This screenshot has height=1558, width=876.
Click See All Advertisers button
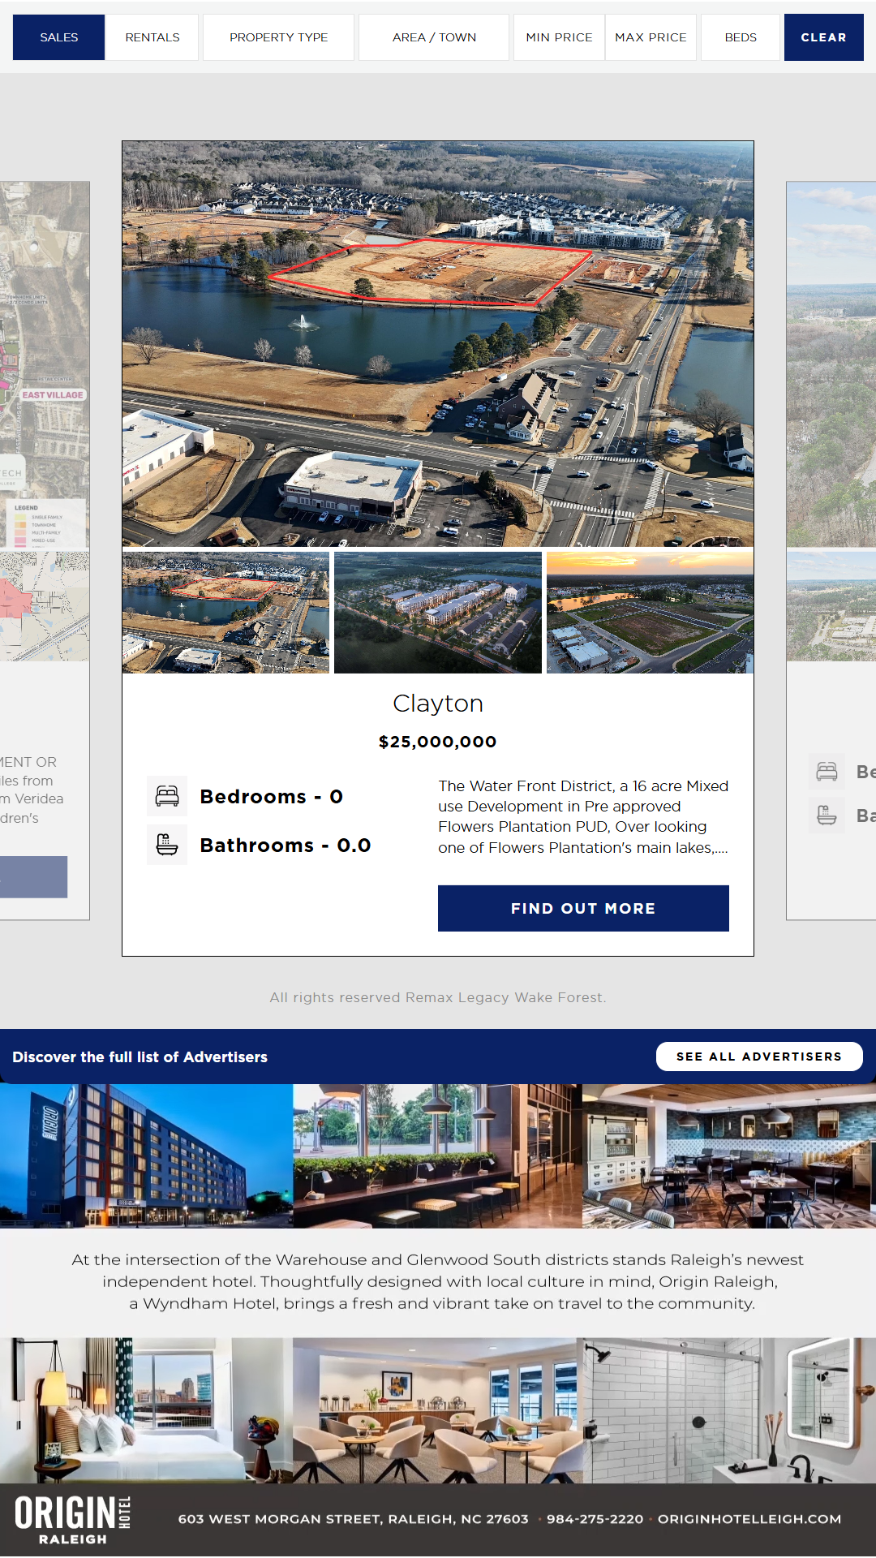tap(759, 1057)
